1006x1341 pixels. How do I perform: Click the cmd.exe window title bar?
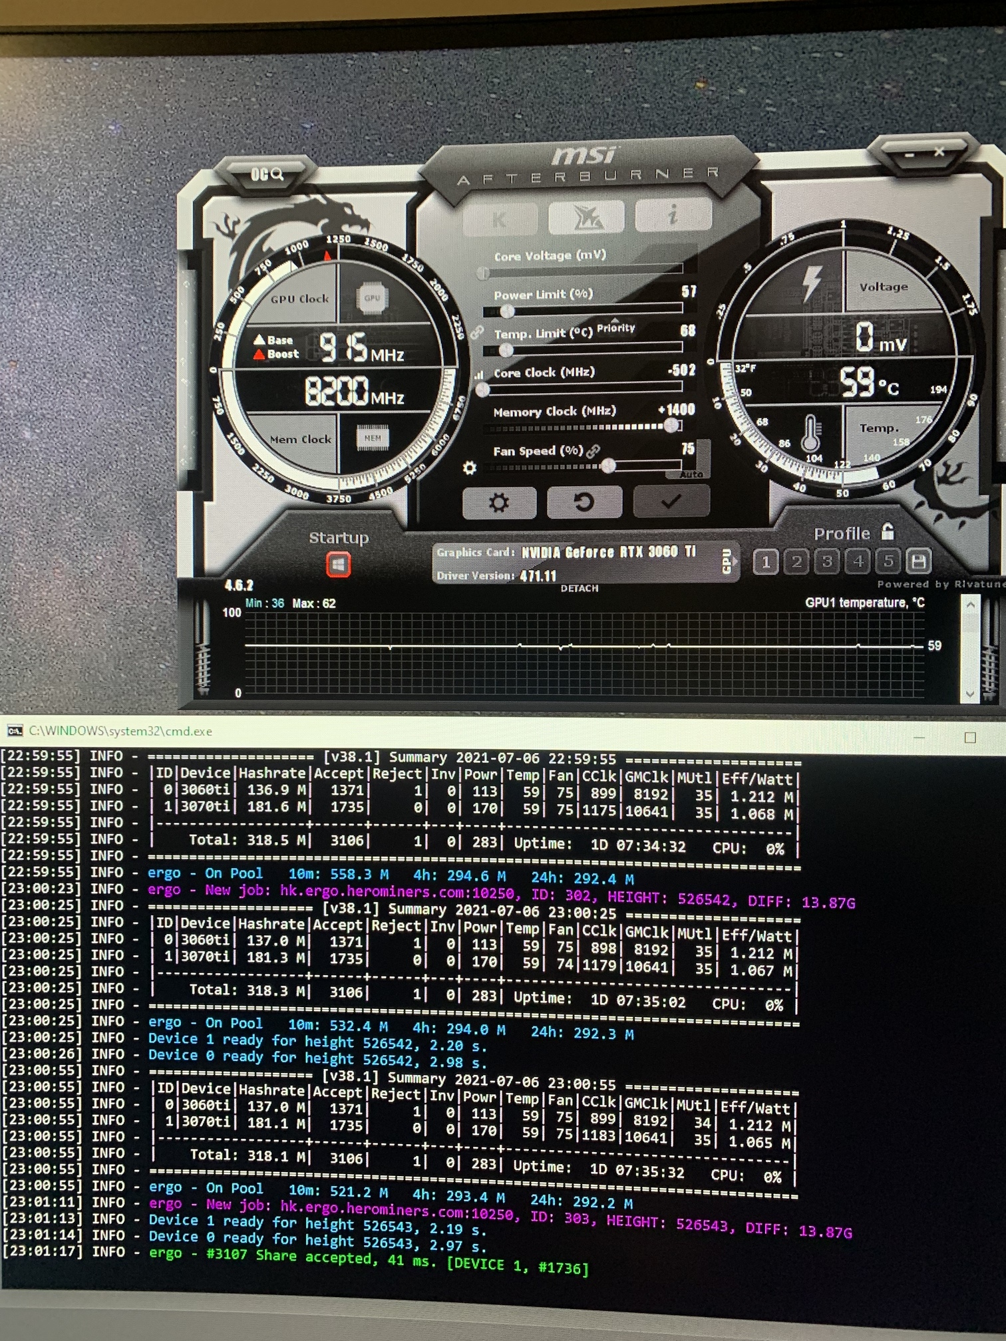[x=466, y=731]
